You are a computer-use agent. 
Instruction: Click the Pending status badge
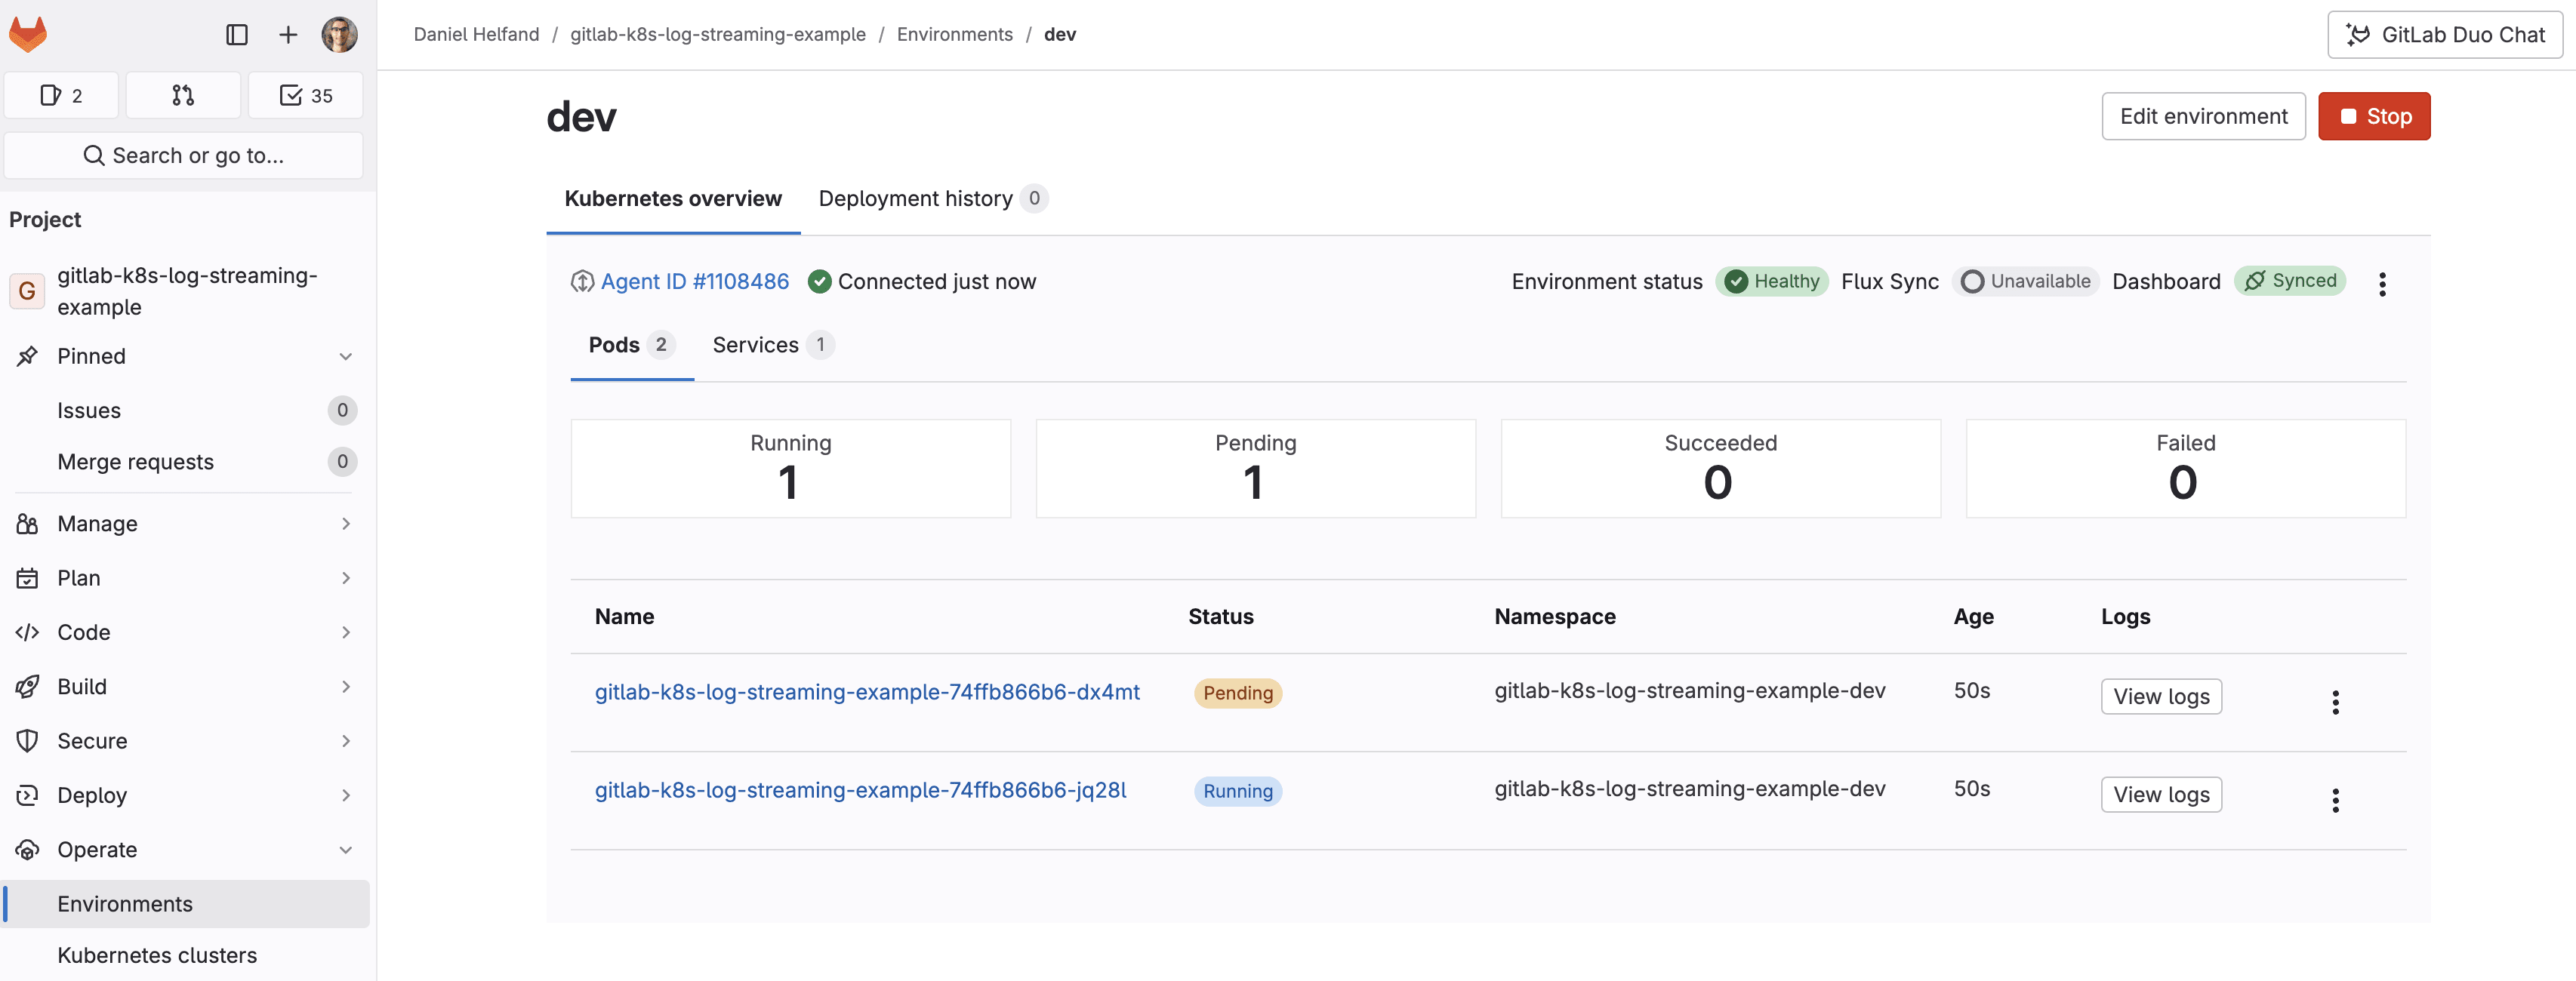[1238, 693]
